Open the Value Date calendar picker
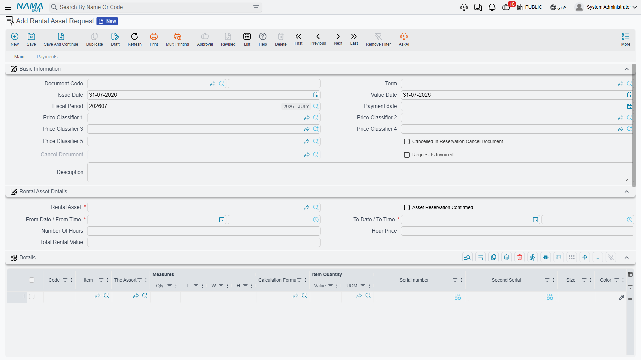 [629, 95]
